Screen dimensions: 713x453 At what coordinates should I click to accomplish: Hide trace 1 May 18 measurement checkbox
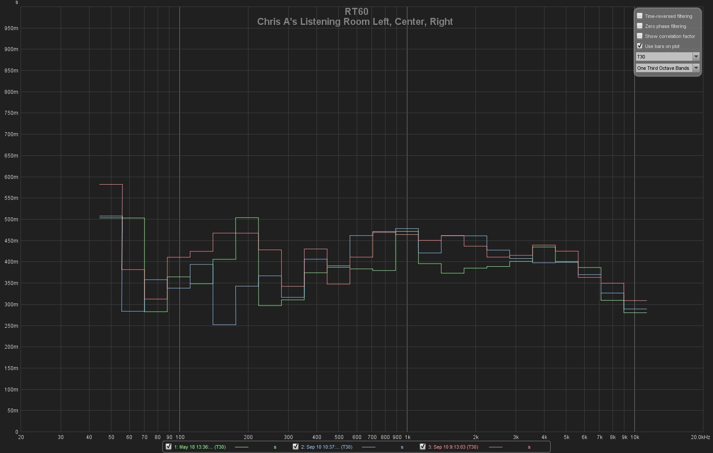(169, 446)
